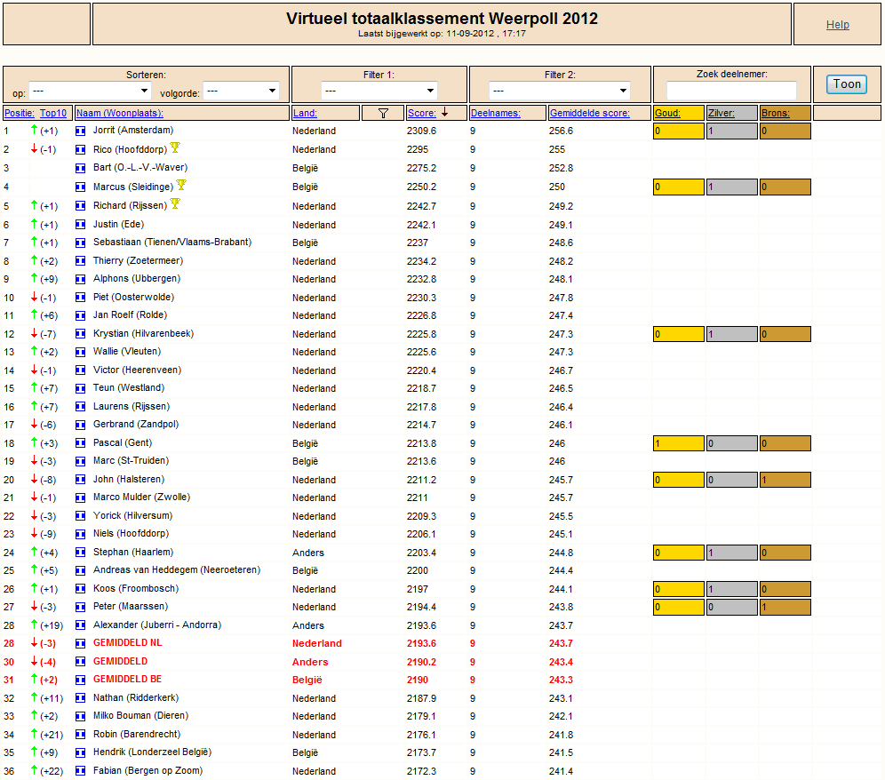Click the green up arrow for Alexander (Juberri - Andorra)

(x=35, y=625)
